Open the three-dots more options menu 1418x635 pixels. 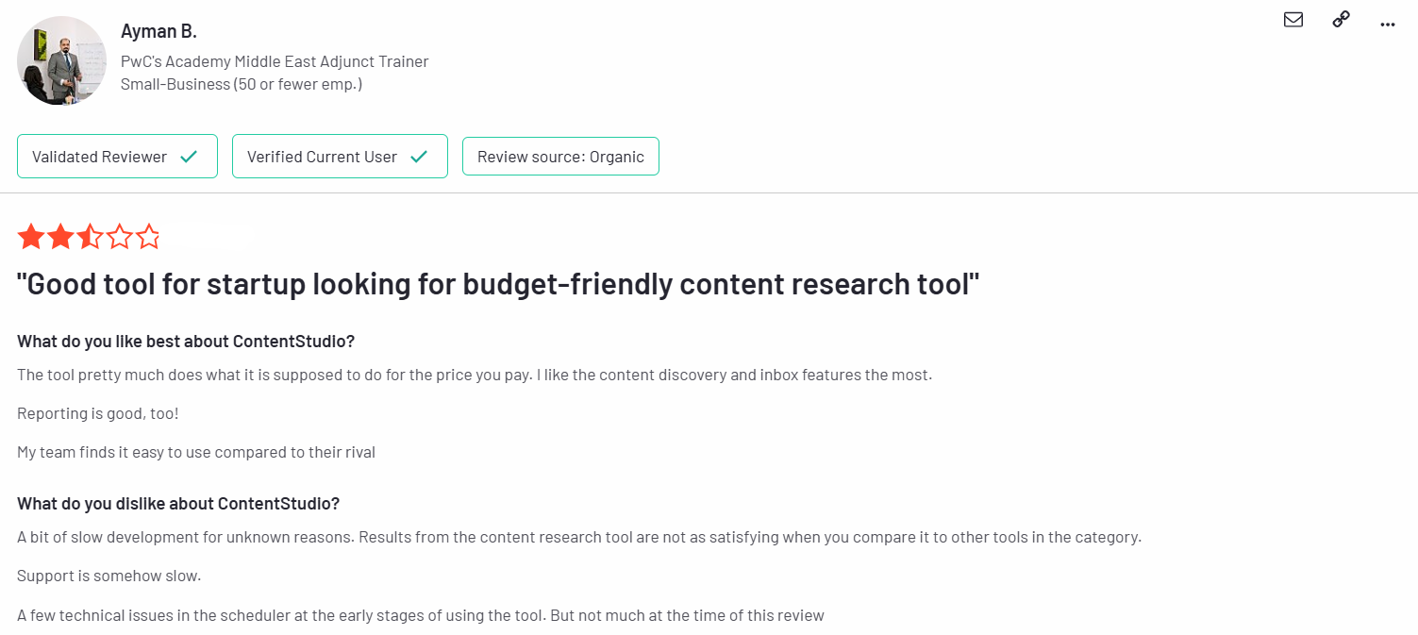(x=1387, y=25)
